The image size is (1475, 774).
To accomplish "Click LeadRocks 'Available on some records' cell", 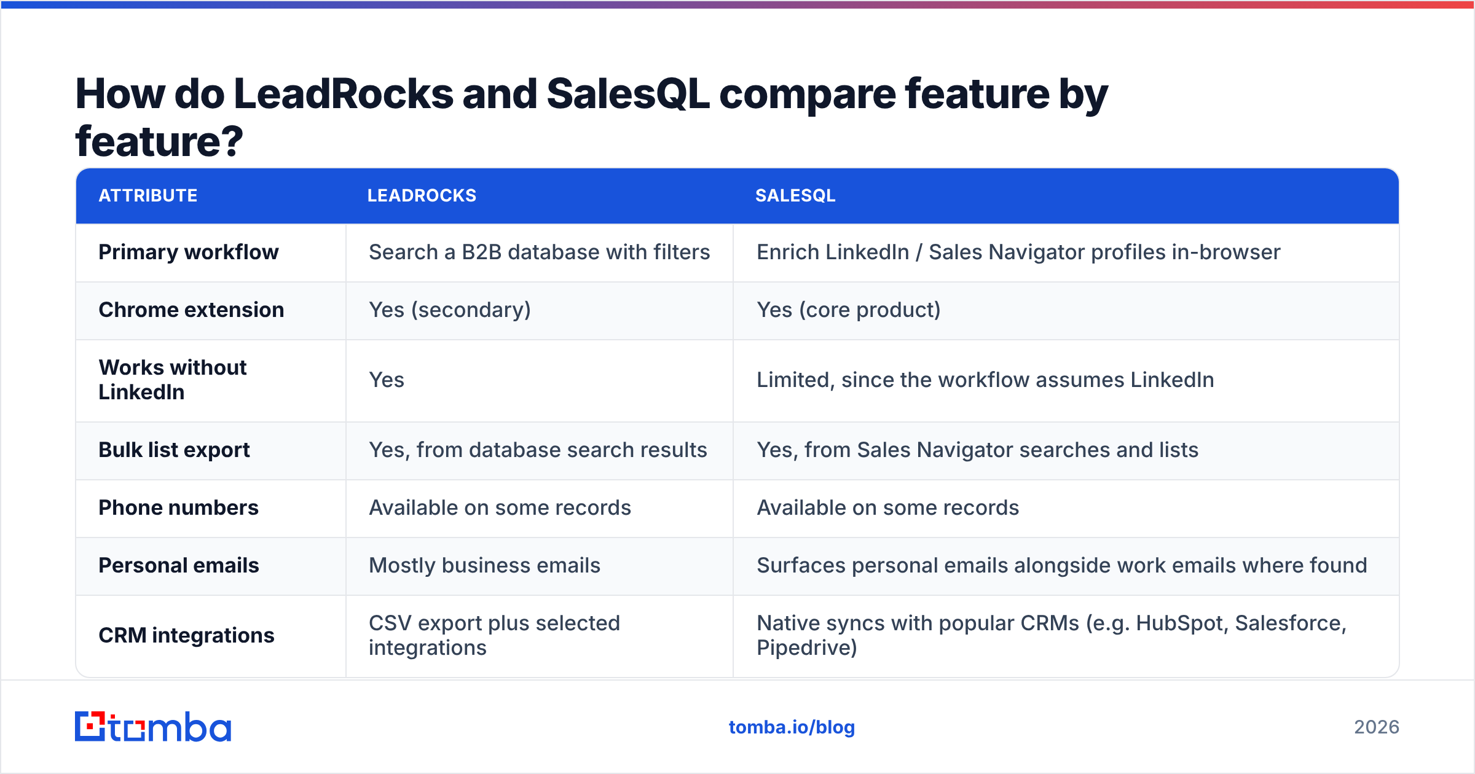I will 500,508.
